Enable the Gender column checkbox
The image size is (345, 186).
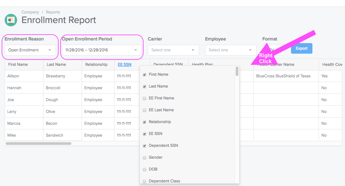145,158
